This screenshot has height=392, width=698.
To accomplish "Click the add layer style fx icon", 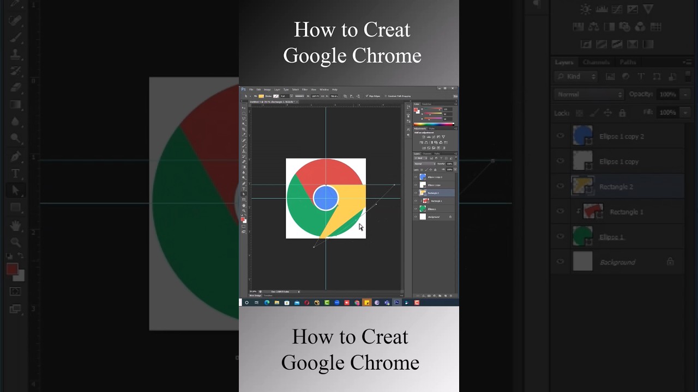I will (424, 296).
